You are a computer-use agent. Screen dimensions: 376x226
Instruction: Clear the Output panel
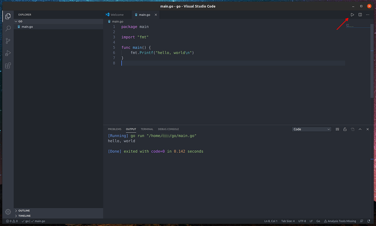coord(337,129)
